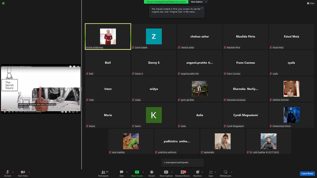
Task: Click Adit Syahfiar's profile photo
Action: tap(268, 141)
